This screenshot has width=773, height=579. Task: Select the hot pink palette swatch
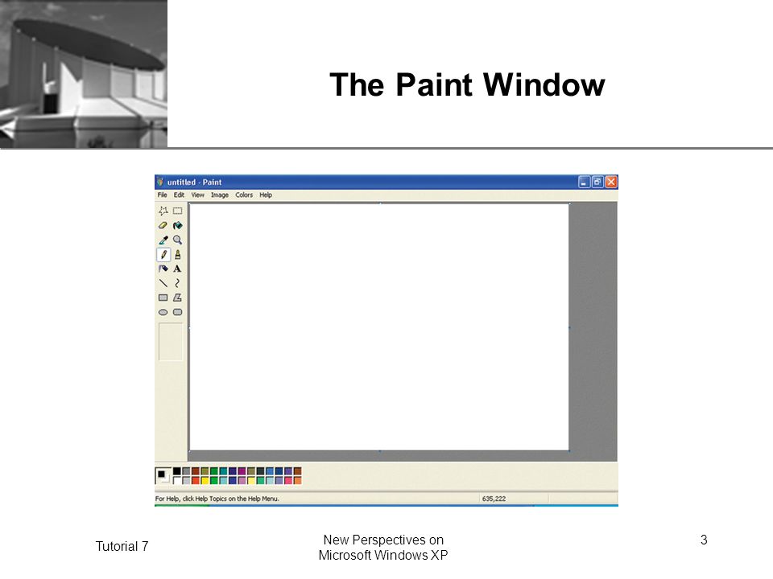point(288,480)
